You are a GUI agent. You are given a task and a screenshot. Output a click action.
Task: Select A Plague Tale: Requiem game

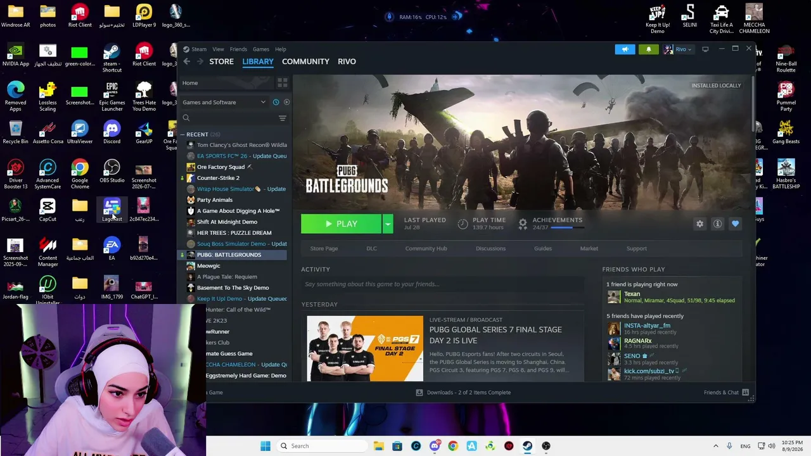click(x=227, y=277)
